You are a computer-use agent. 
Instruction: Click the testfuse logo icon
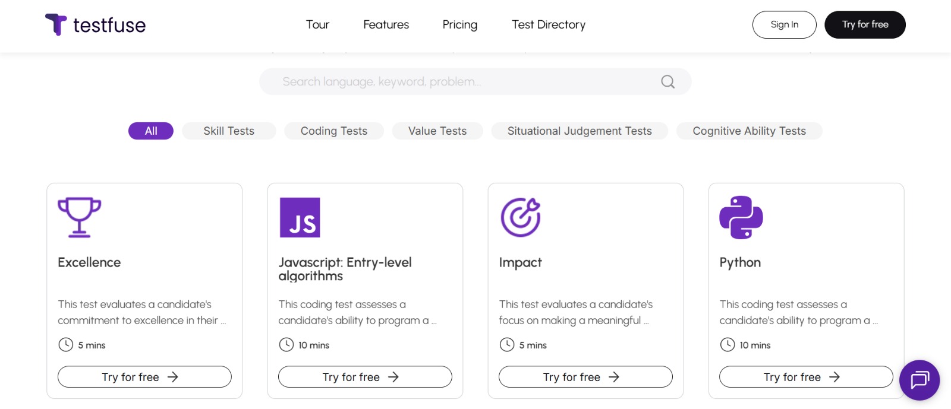[56, 24]
